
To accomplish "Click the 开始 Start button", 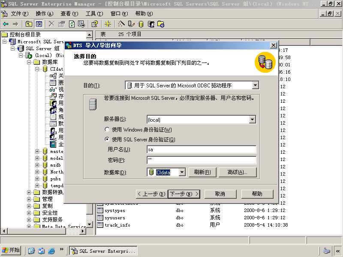I will click(x=11, y=251).
